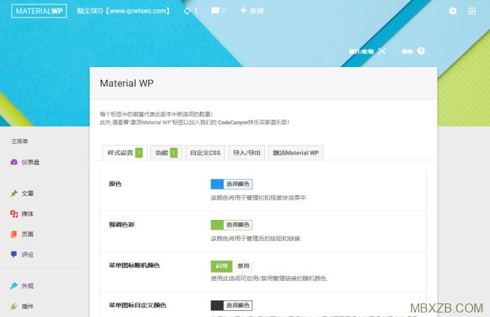This screenshot has width=490, height=317.
Task: Click the green accent color swatch
Action: click(x=217, y=224)
